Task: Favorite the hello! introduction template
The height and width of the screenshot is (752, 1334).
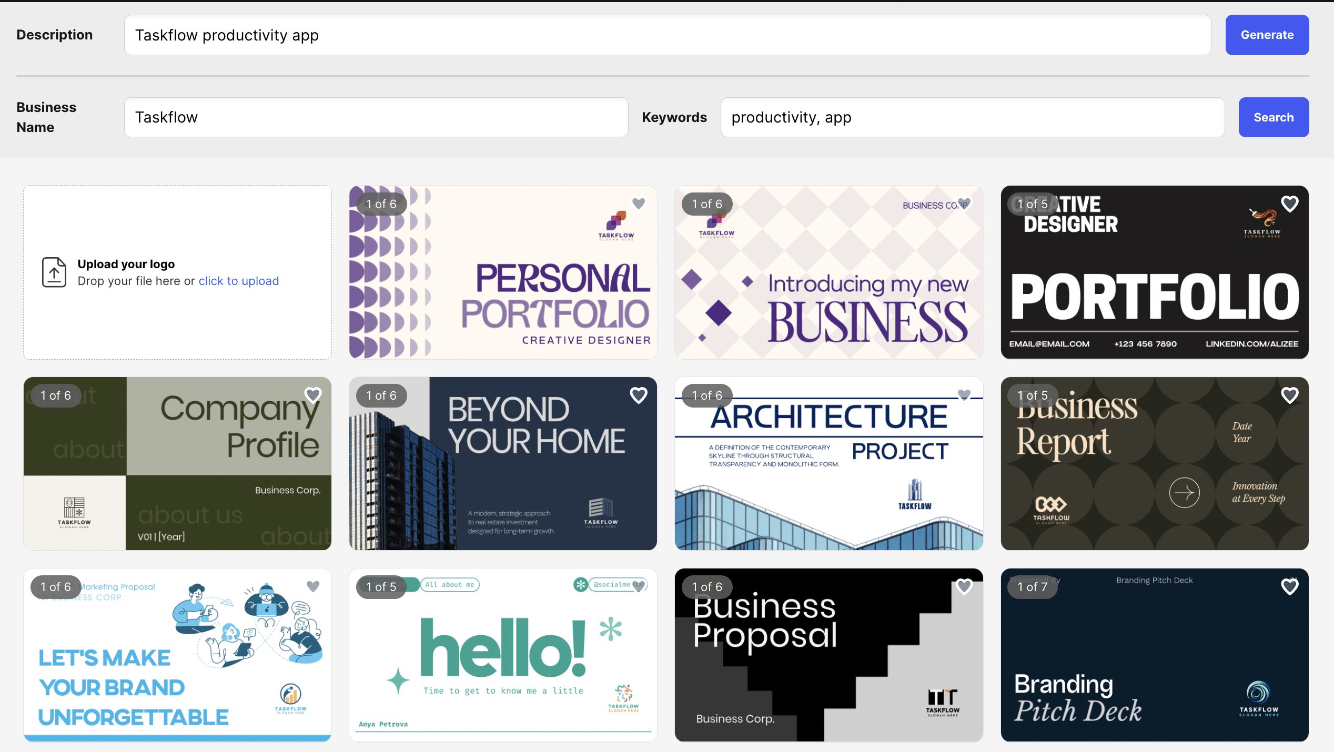Action: pos(639,586)
